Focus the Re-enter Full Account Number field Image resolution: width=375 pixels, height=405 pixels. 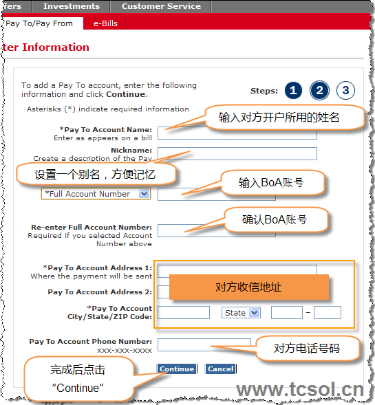(217, 230)
